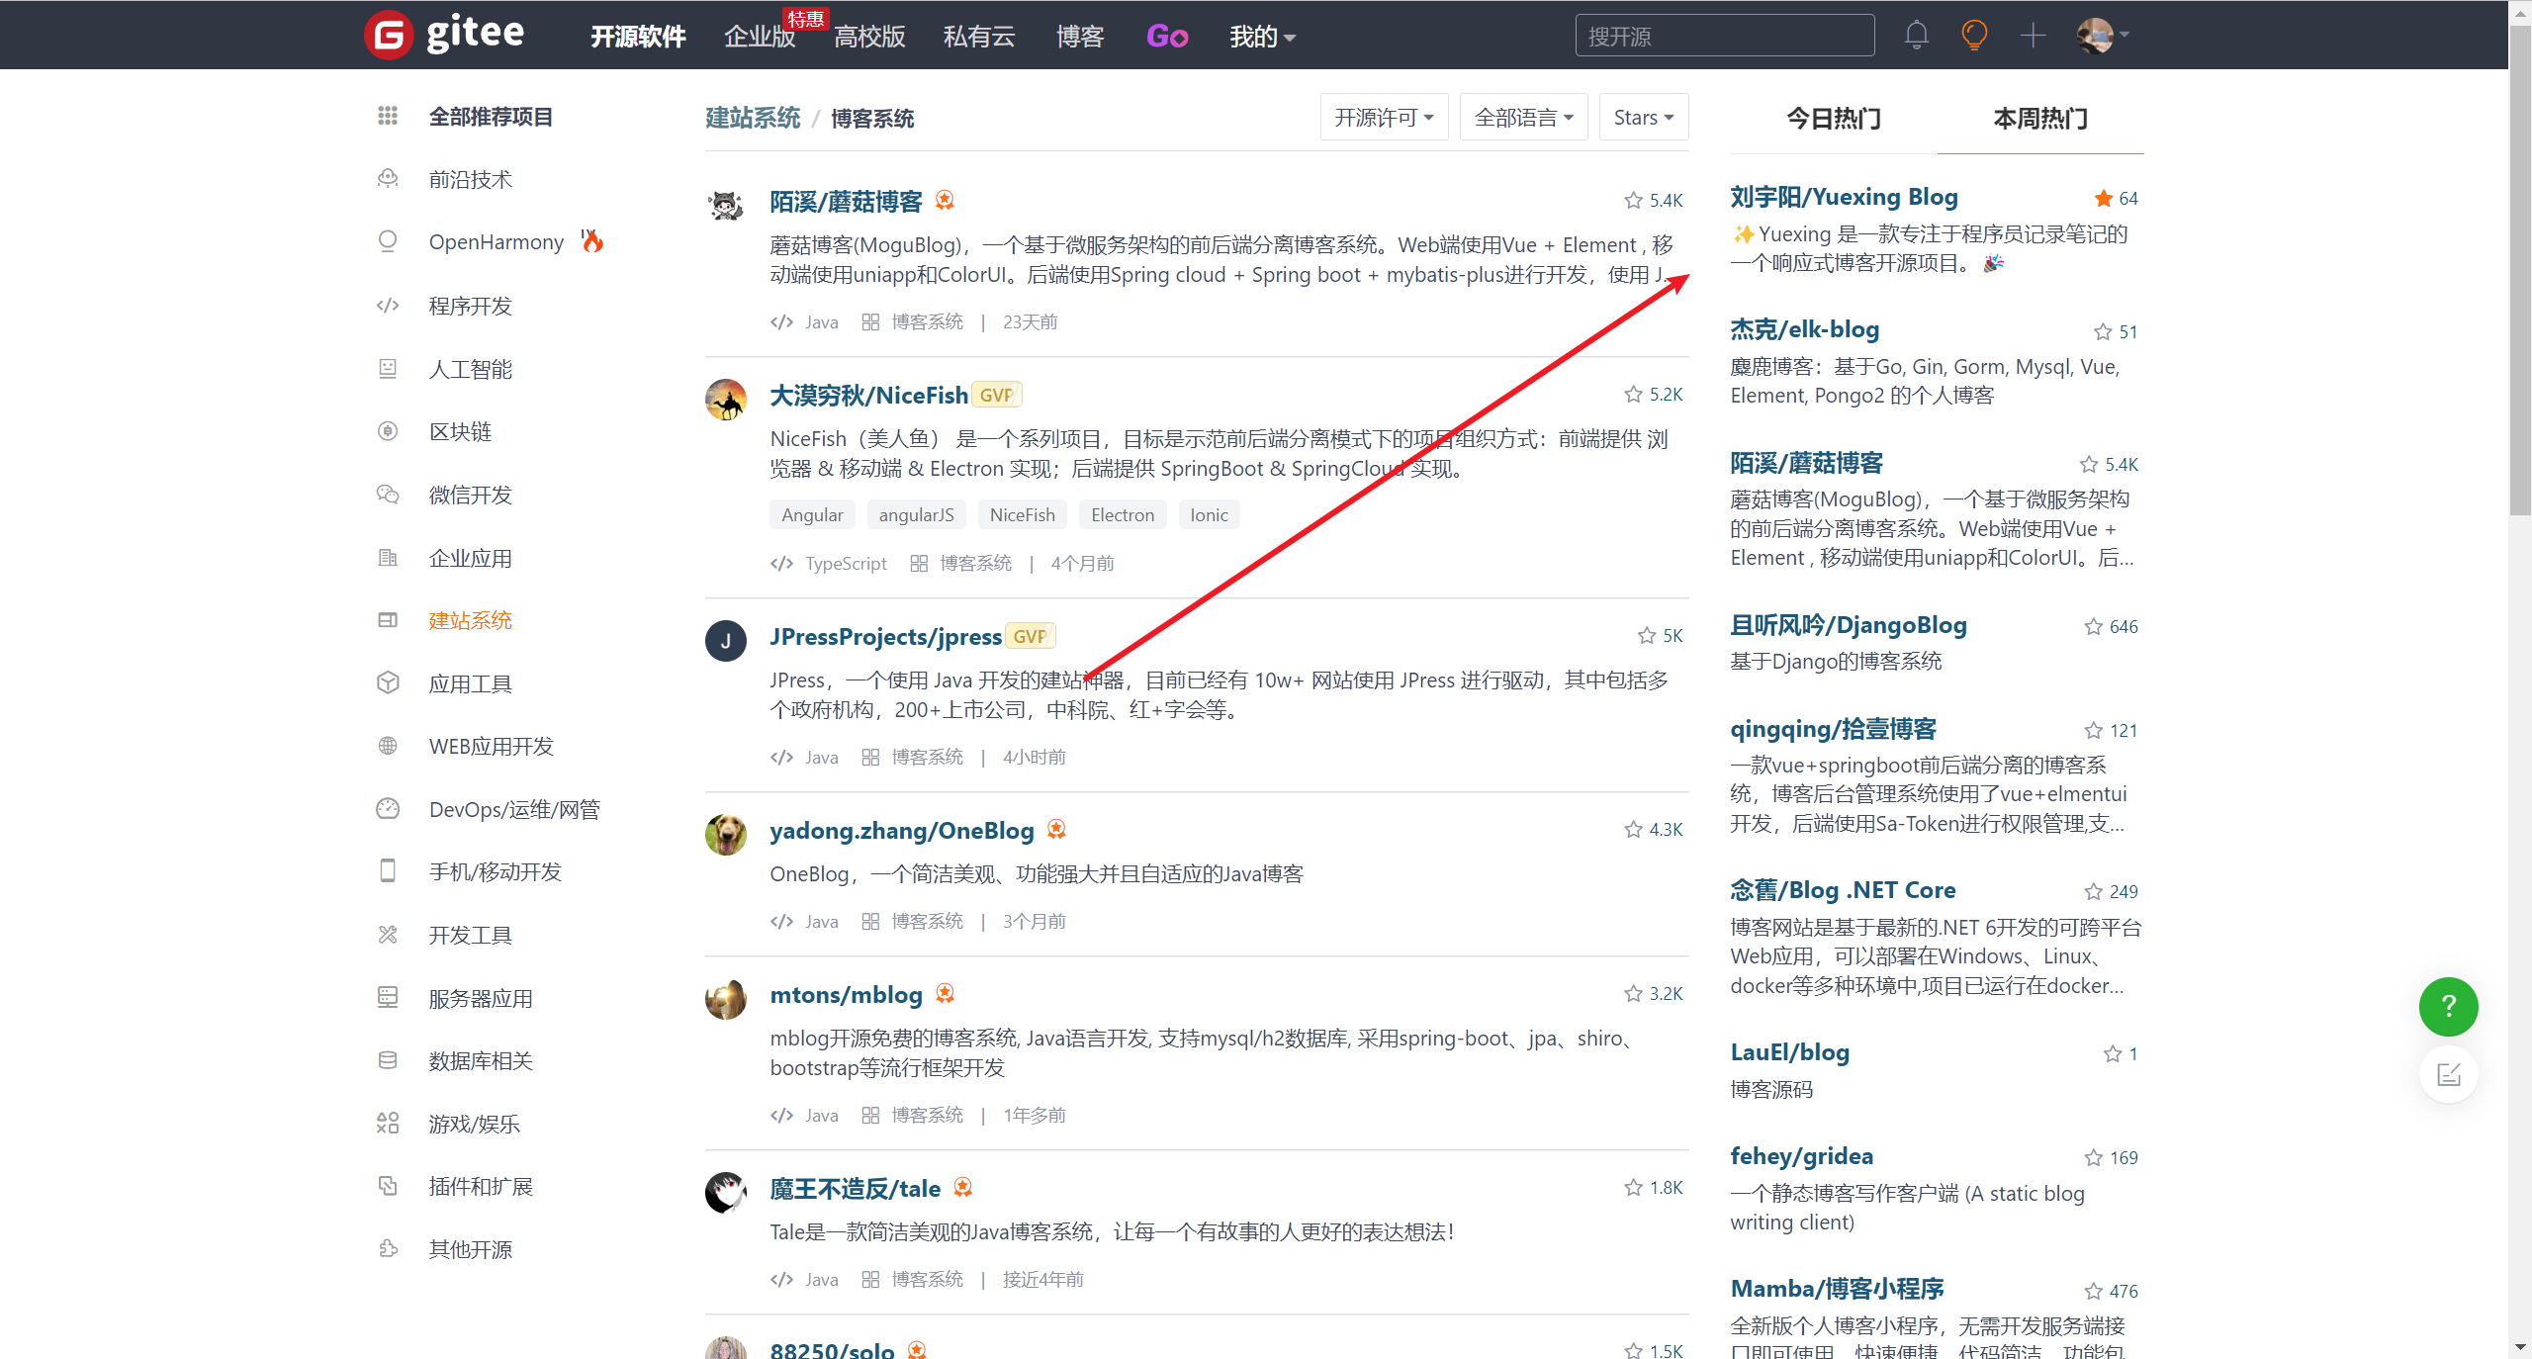Open the 我的 menu in the navbar
The image size is (2532, 1359).
pos(1262,37)
